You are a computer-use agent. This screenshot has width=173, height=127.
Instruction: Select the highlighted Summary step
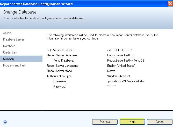(21, 59)
